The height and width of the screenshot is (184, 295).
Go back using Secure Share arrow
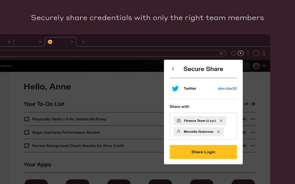coord(173,69)
